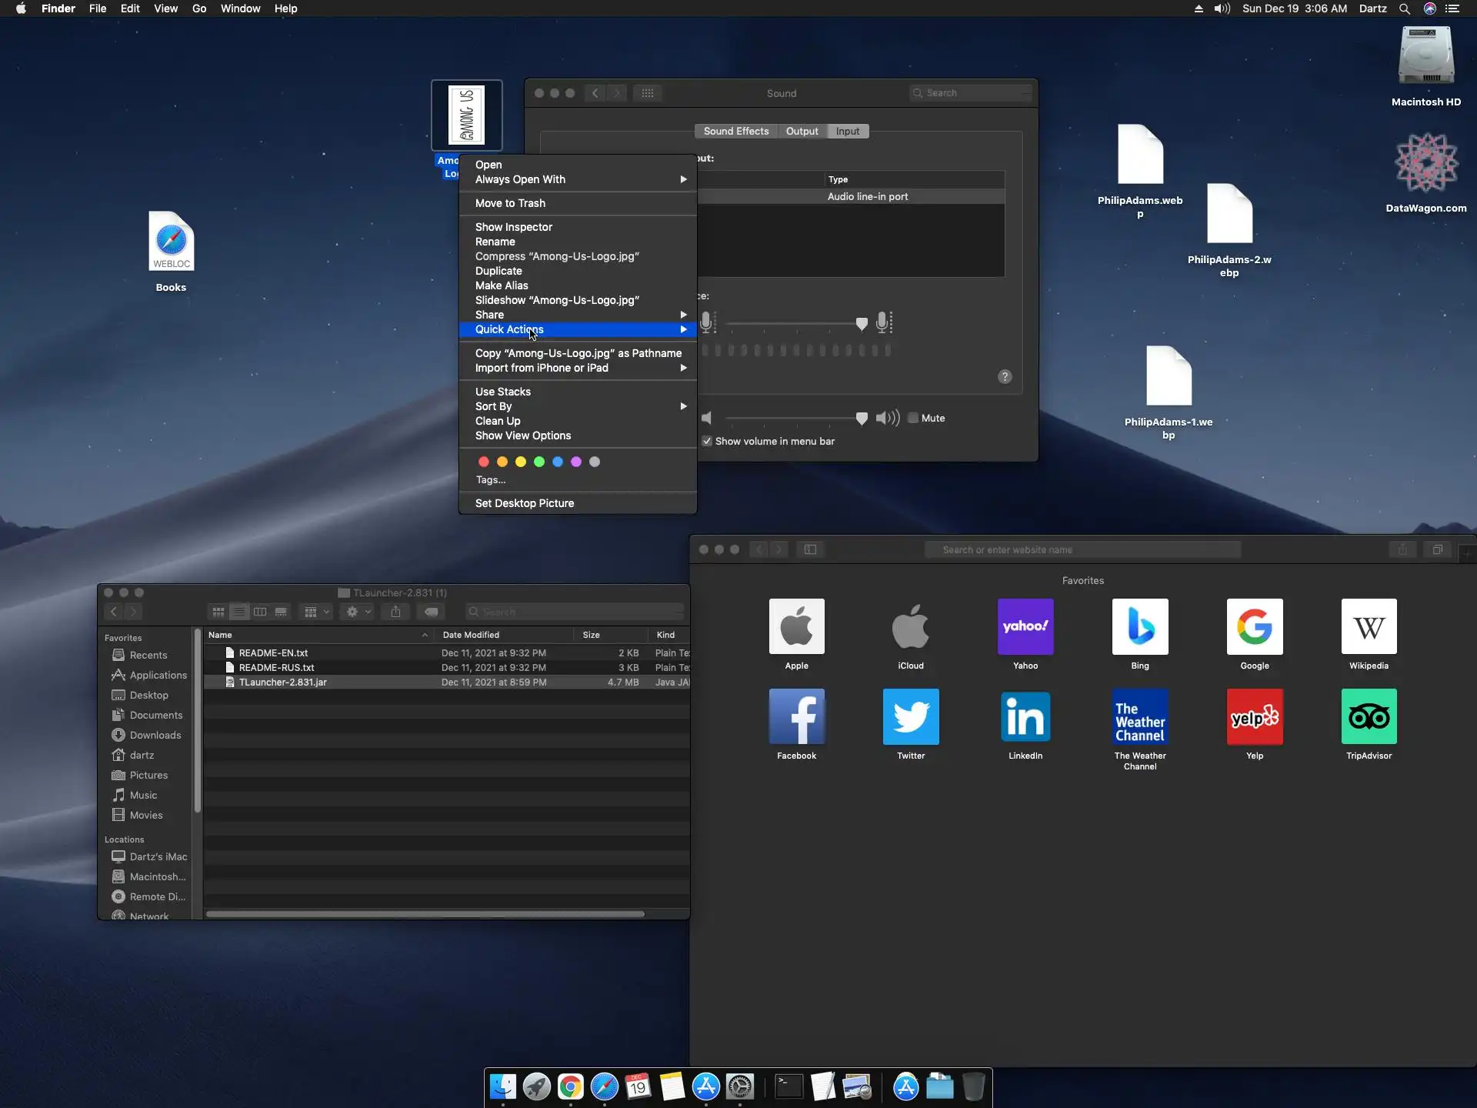Click the Sound pane help button
Viewport: 1477px width, 1108px height.
[x=1005, y=376]
